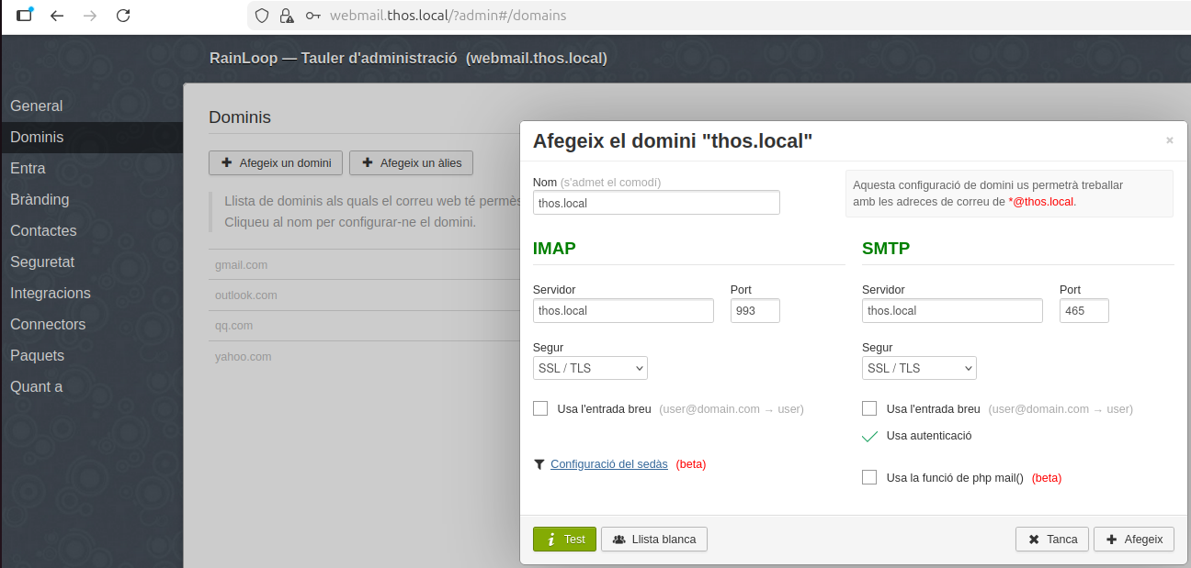Select the yahoo.com domain row

click(364, 357)
